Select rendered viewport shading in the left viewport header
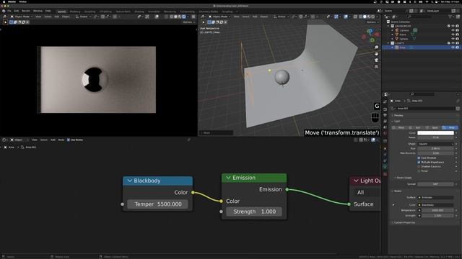Viewport: 462px width, 259px height. click(x=184, y=17)
